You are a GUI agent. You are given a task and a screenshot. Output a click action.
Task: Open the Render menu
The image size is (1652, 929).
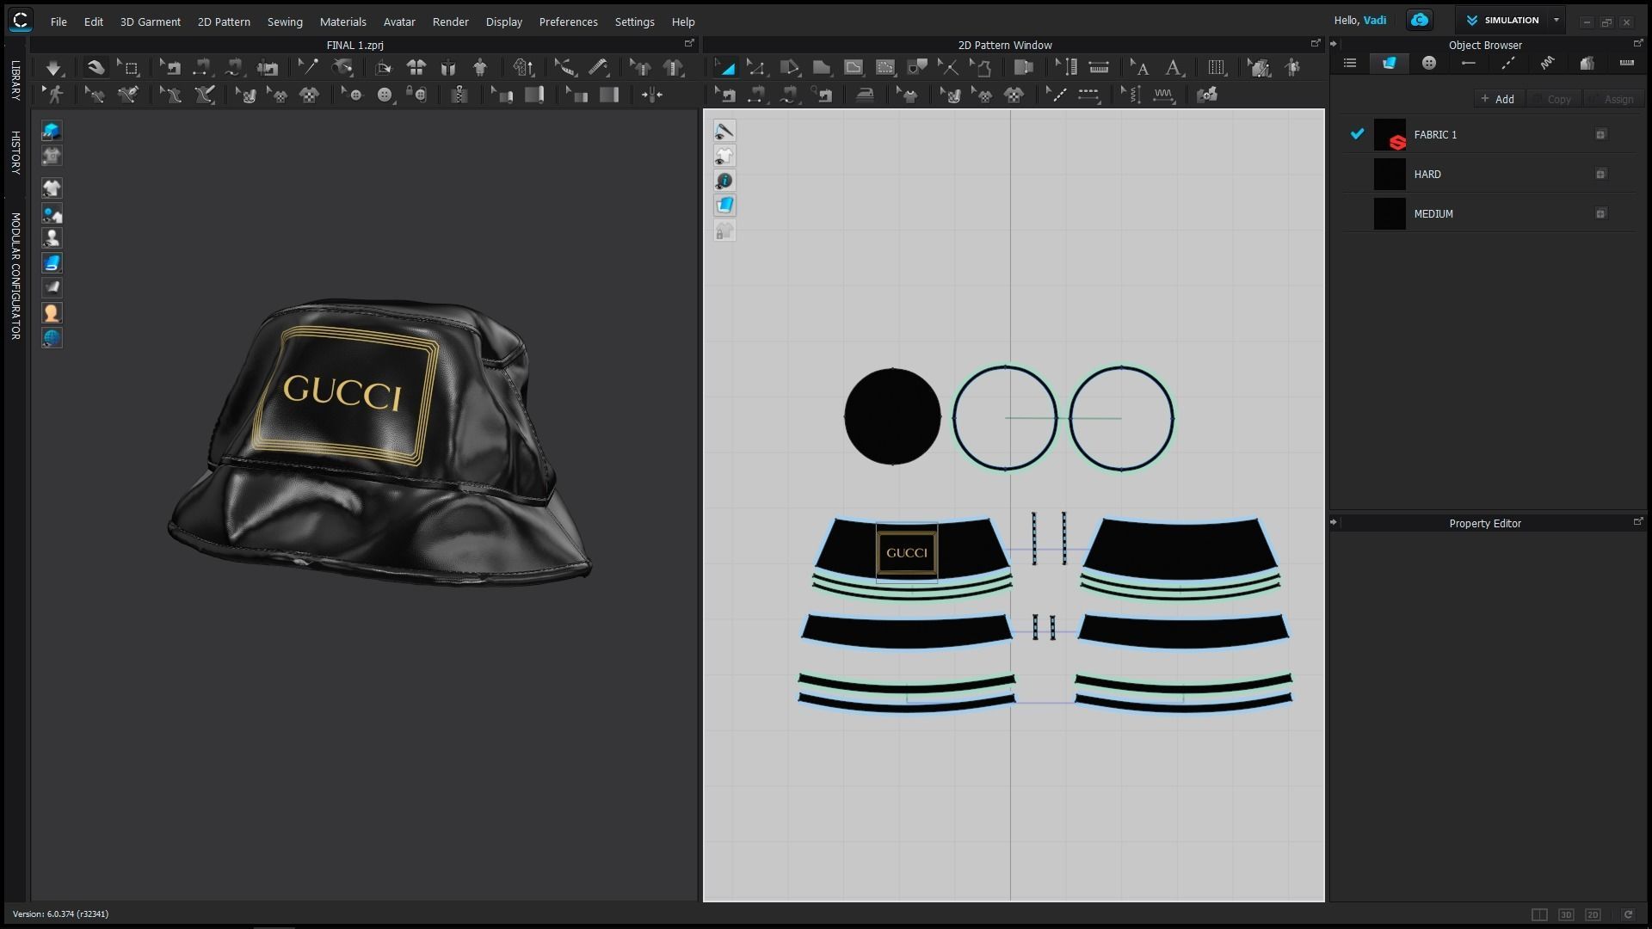pyautogui.click(x=451, y=22)
